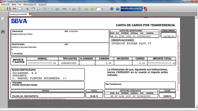Open search binoculars in left sidebar
Image resolution: width=198 pixels, height=111 pixels.
[x=3, y=32]
